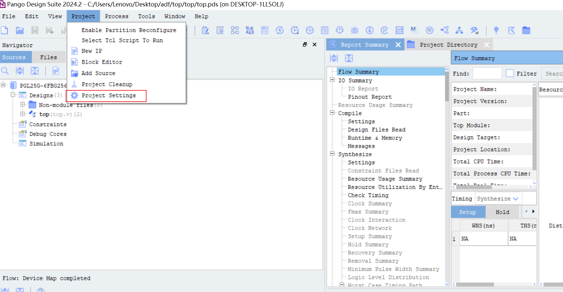Screen dimensions: 563x292
Task: Click the circular-arrows lightning run icon
Action: [x=280, y=30]
